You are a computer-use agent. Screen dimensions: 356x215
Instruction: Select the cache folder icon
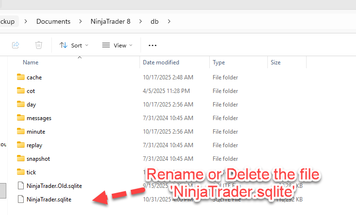pyautogui.click(x=21, y=77)
